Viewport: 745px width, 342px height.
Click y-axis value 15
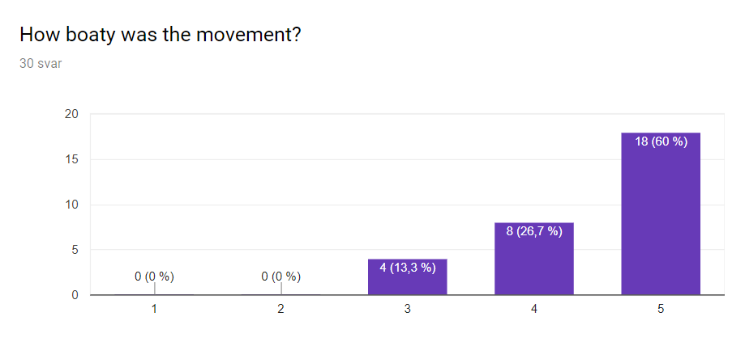pos(72,159)
